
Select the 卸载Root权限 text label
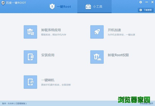(x=118, y=55)
